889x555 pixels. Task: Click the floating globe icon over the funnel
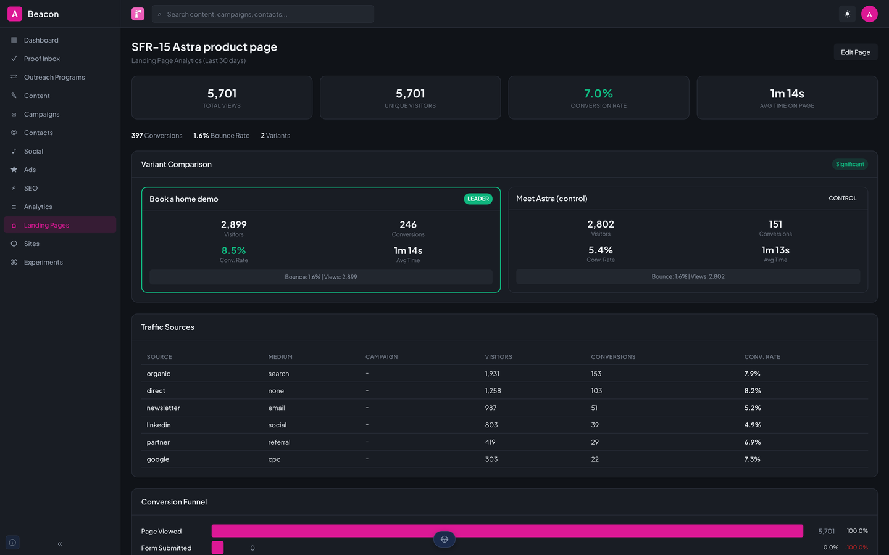pyautogui.click(x=444, y=539)
